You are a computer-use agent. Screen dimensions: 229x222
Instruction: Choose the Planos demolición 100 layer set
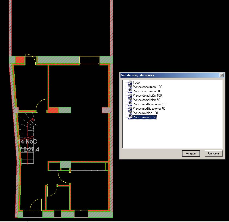click(147, 96)
